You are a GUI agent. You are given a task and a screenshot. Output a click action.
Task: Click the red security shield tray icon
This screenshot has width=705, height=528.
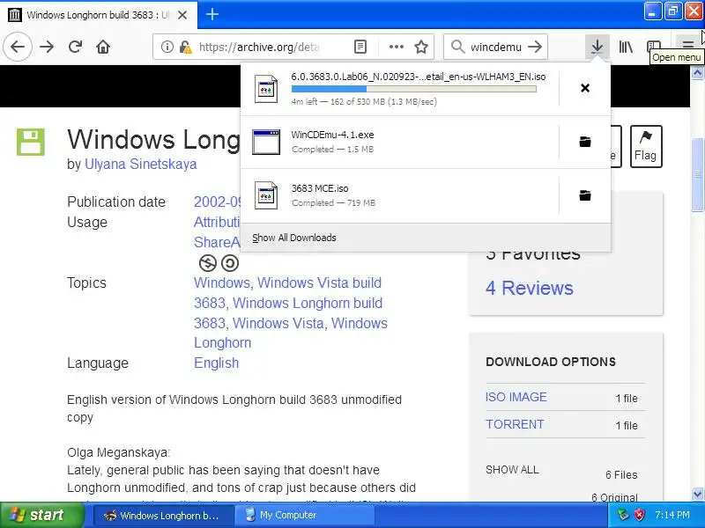640,515
